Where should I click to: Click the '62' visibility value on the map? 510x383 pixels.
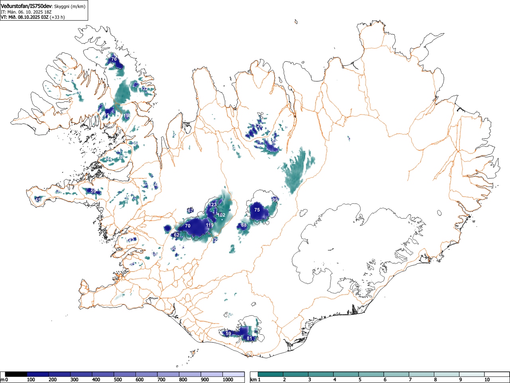pos(177,235)
